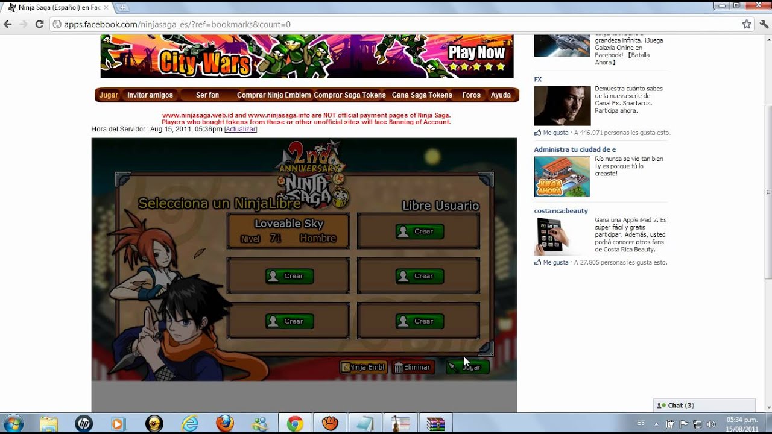The height and width of the screenshot is (434, 772).
Task: Open the Chrome wrench settings menu
Action: click(x=764, y=24)
